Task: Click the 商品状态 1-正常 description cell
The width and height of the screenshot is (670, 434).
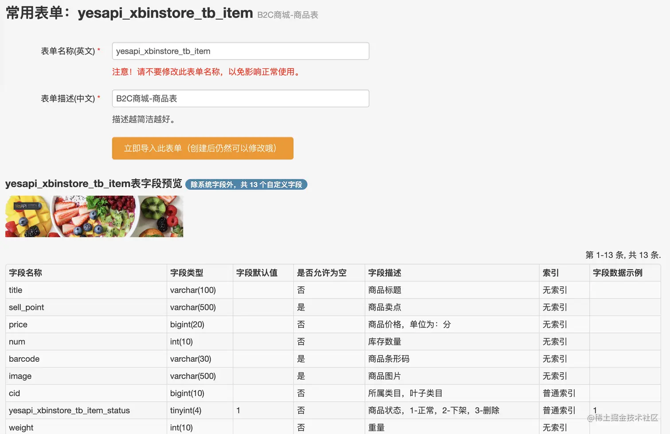Action: (x=452, y=411)
